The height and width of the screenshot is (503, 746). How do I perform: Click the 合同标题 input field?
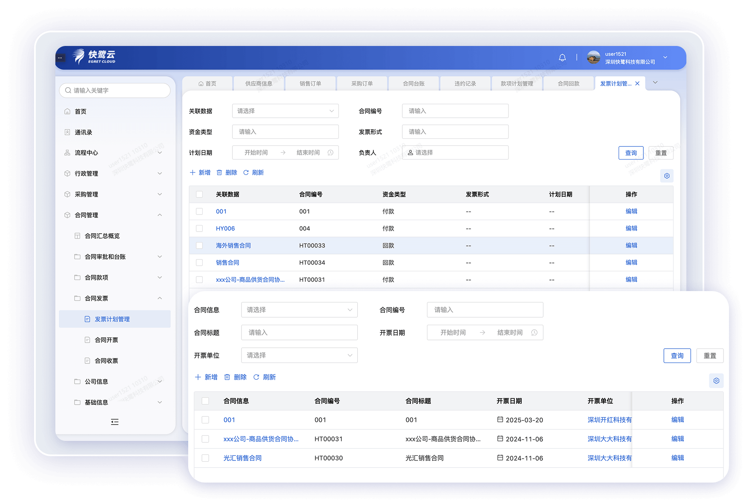pos(299,333)
